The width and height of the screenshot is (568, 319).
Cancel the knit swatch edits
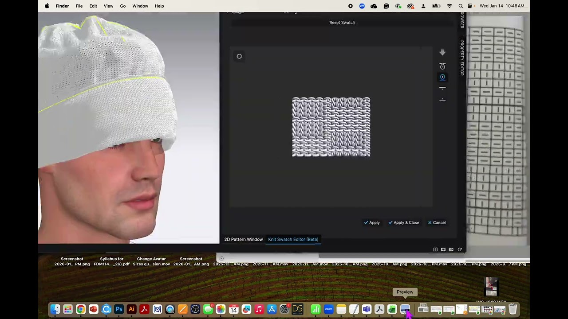437,223
